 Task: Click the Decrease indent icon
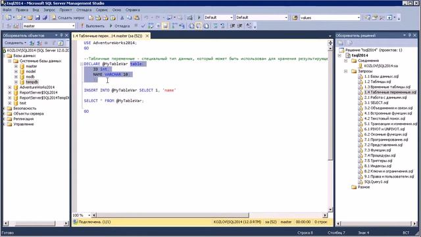[232, 26]
